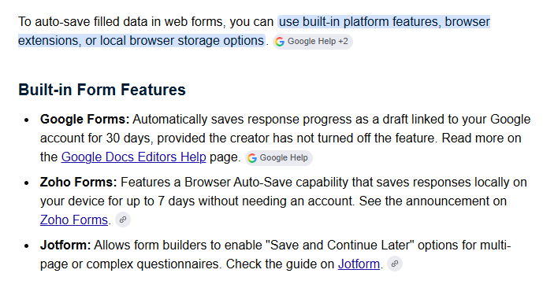Open the Google Help +2 source chip
Viewport: 543px width, 288px height.
(x=313, y=42)
